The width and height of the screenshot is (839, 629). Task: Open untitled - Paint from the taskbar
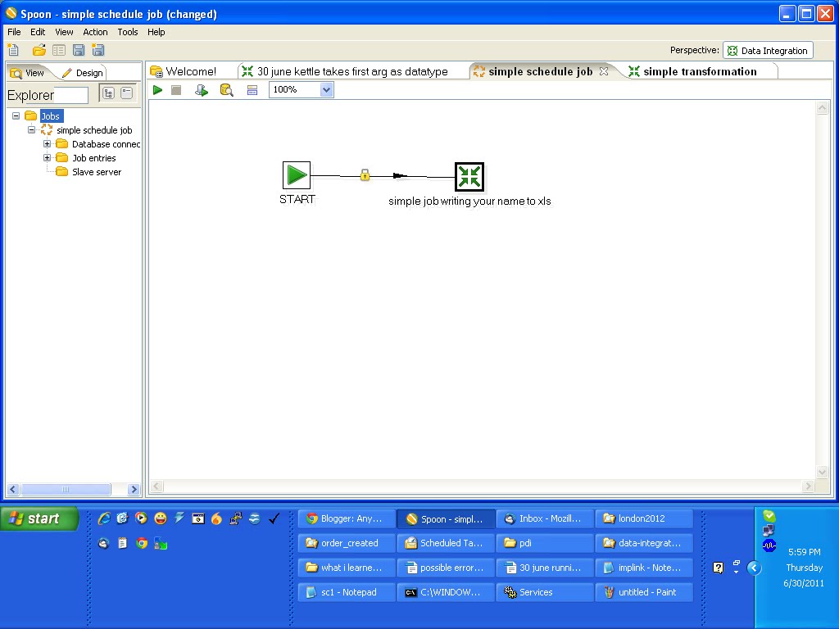click(644, 591)
